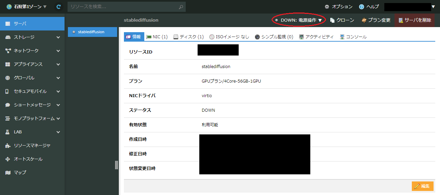This screenshot has width=440, height=195.
Task: Click Change Plan (プラン変更) button
Action: 376,20
